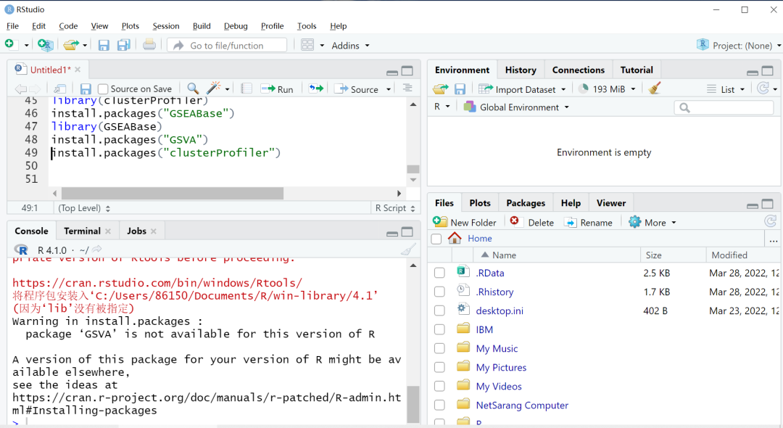
Task: Expand Source button options arrow
Action: point(389,89)
